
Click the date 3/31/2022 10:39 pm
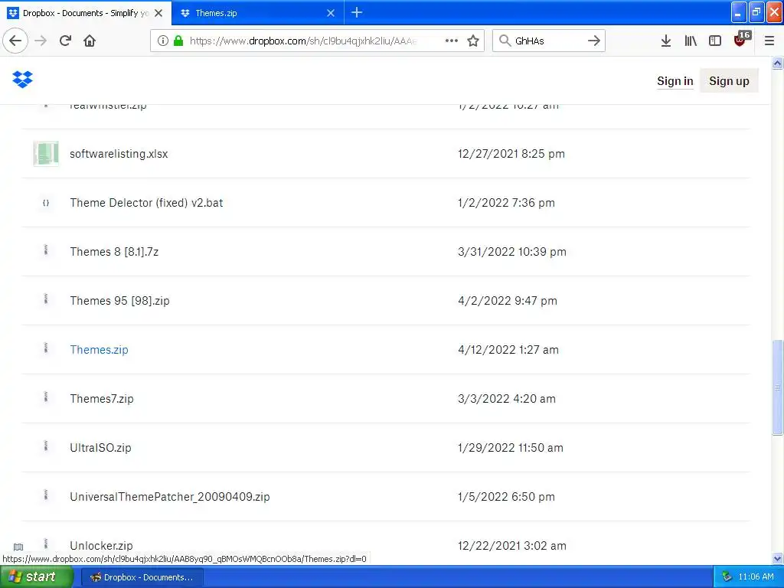click(512, 251)
